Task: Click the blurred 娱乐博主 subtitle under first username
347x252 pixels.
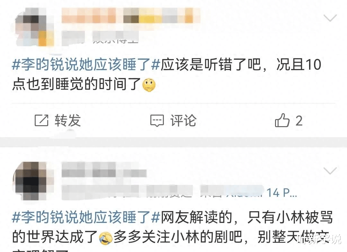Action: (x=116, y=37)
